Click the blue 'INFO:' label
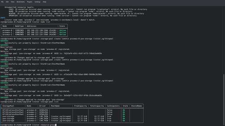Viewport: 225px width, 126px height. [3, 18]
